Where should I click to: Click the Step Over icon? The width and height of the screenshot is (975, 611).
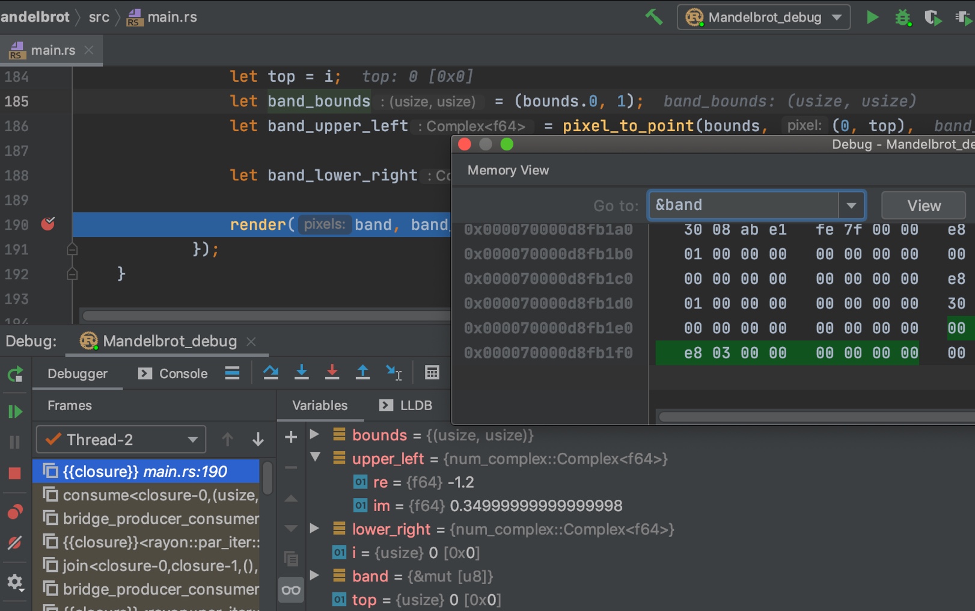pyautogui.click(x=270, y=373)
